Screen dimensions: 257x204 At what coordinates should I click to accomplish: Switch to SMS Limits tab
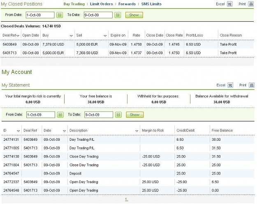coord(151,4)
